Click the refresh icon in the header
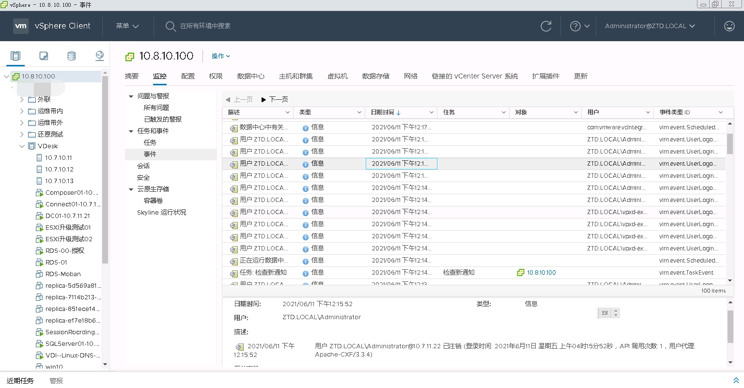 coord(546,26)
